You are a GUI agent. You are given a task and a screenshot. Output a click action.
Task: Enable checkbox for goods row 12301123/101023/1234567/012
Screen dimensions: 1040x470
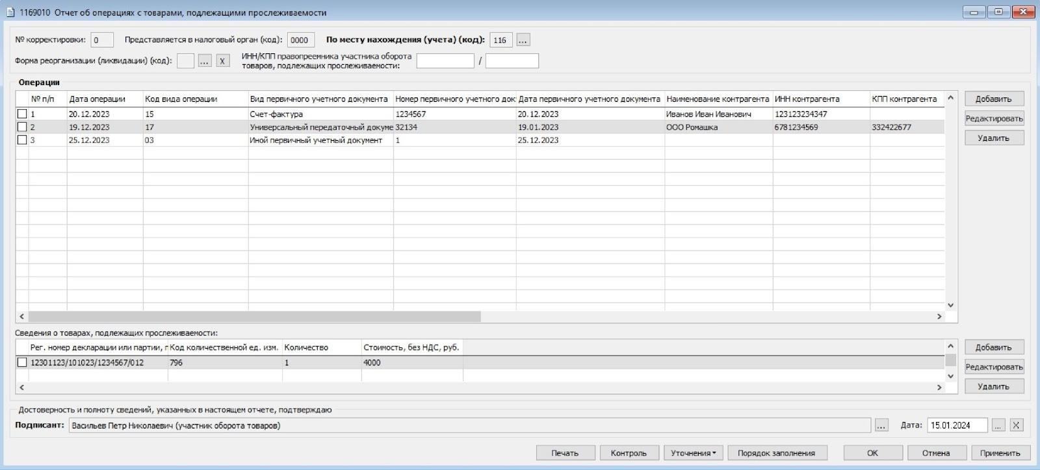pyautogui.click(x=22, y=363)
